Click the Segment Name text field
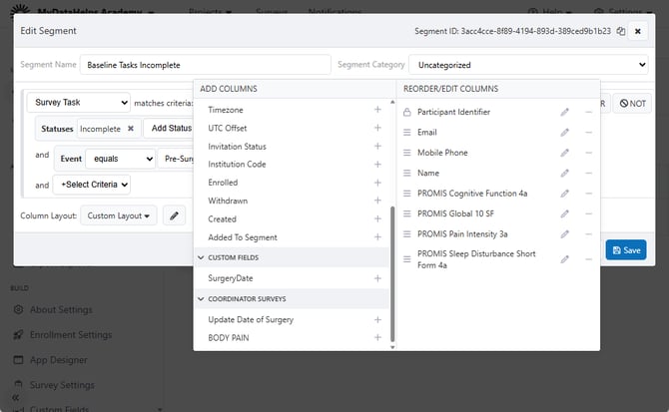The image size is (669, 412). pyautogui.click(x=205, y=65)
